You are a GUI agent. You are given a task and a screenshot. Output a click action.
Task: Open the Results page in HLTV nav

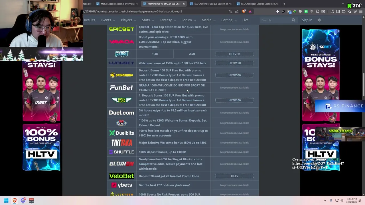click(89, 20)
